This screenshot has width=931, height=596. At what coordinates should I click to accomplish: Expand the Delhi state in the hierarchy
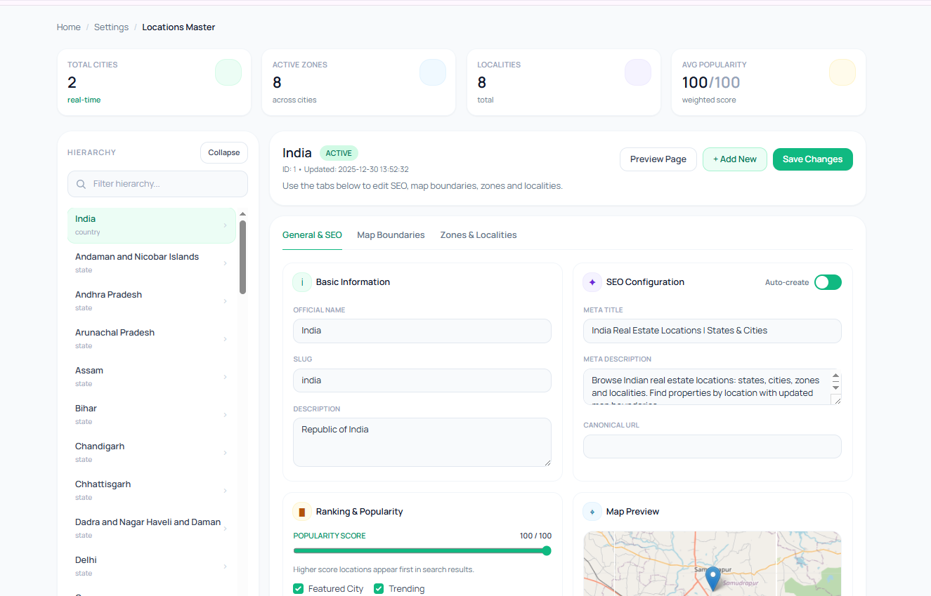point(225,566)
